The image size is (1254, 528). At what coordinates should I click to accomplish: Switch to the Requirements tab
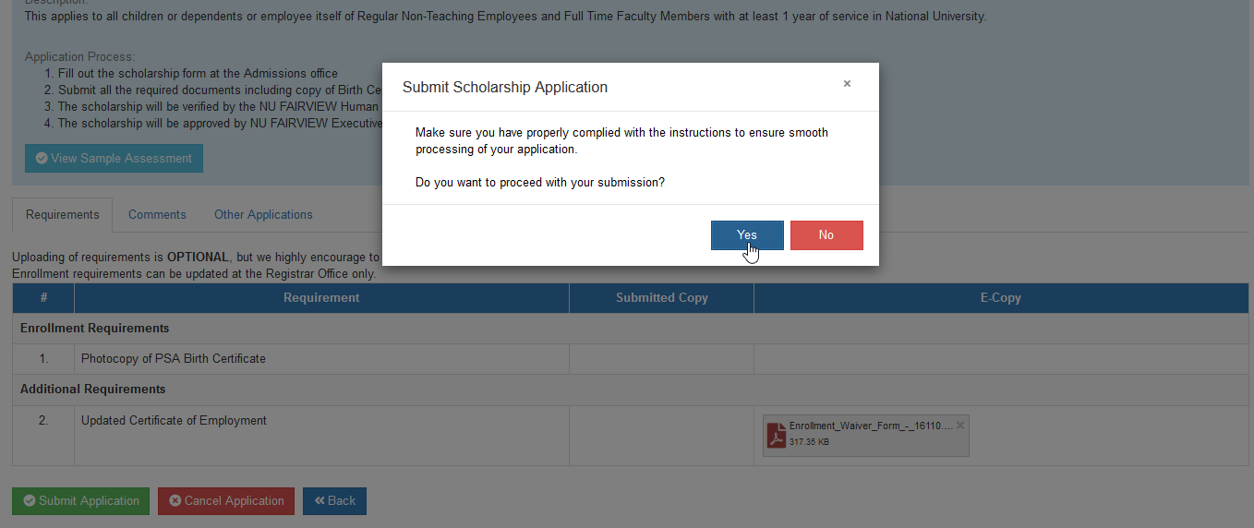[63, 215]
